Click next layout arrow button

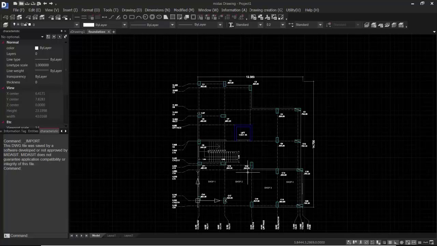click(x=81, y=235)
